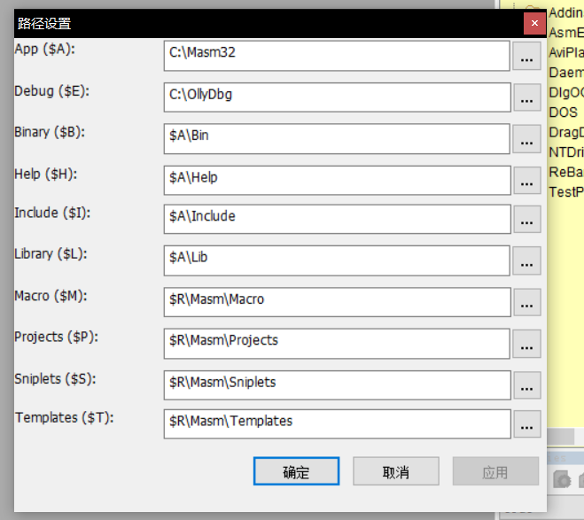584x520 pixels.
Task: Click the ellipsis button beside Sniplets path
Action: 527,384
